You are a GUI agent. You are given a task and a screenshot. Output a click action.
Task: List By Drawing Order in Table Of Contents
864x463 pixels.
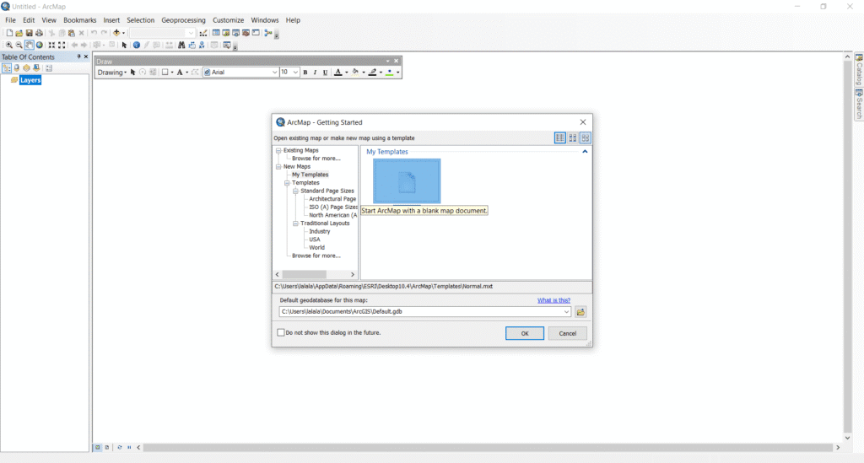click(7, 68)
